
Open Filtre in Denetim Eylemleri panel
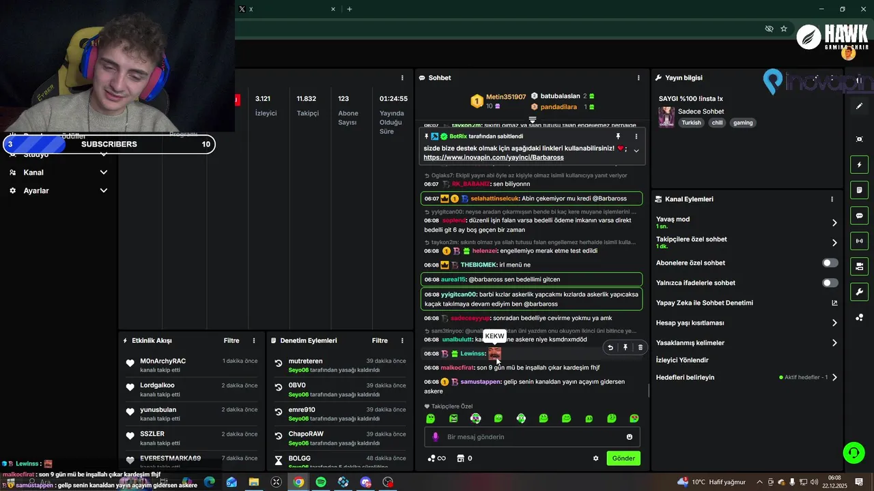coord(380,340)
